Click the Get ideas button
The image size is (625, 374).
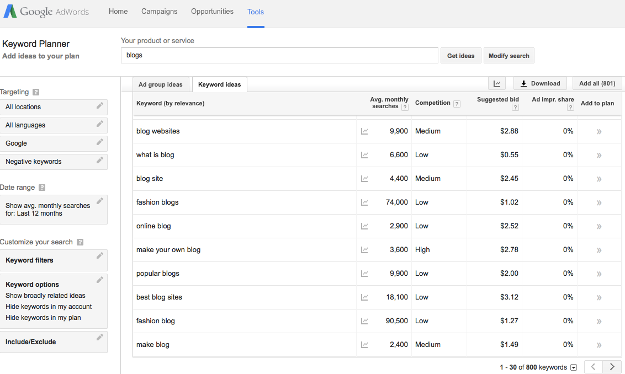pyautogui.click(x=460, y=56)
